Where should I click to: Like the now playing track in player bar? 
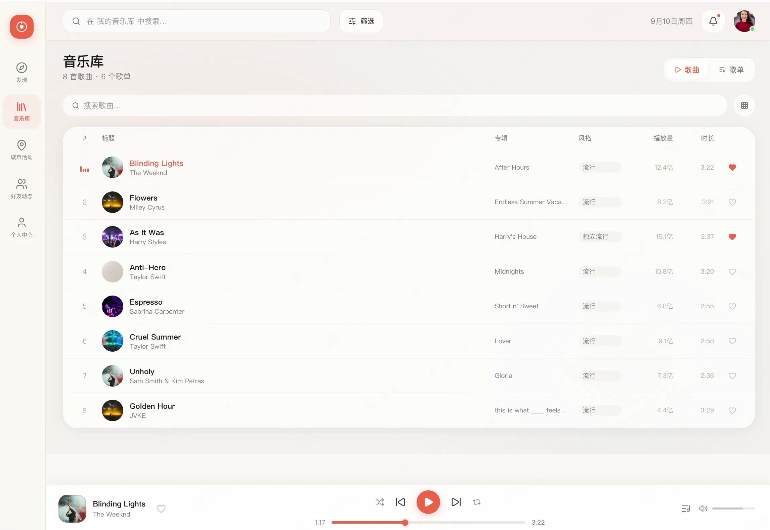pyautogui.click(x=161, y=509)
